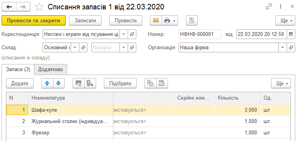Viewport: 296px width, 141px height.
Task: Open the three-dot window menu
Action: tap(280, 7)
